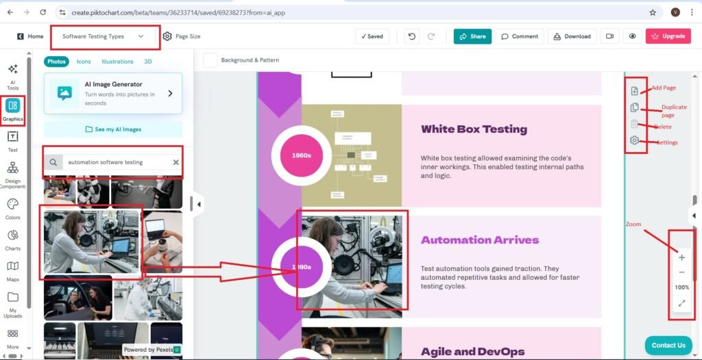Clear the automation software testing search
This screenshot has width=702, height=360.
[175, 162]
